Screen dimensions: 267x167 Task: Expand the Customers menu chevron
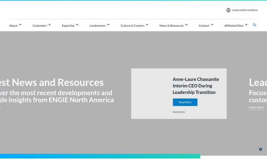(50, 25)
